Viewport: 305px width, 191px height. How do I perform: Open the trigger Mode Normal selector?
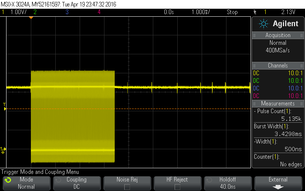click(26, 183)
